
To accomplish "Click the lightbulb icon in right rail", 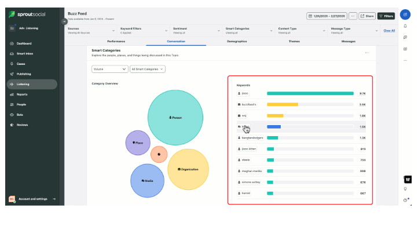I will [405, 189].
